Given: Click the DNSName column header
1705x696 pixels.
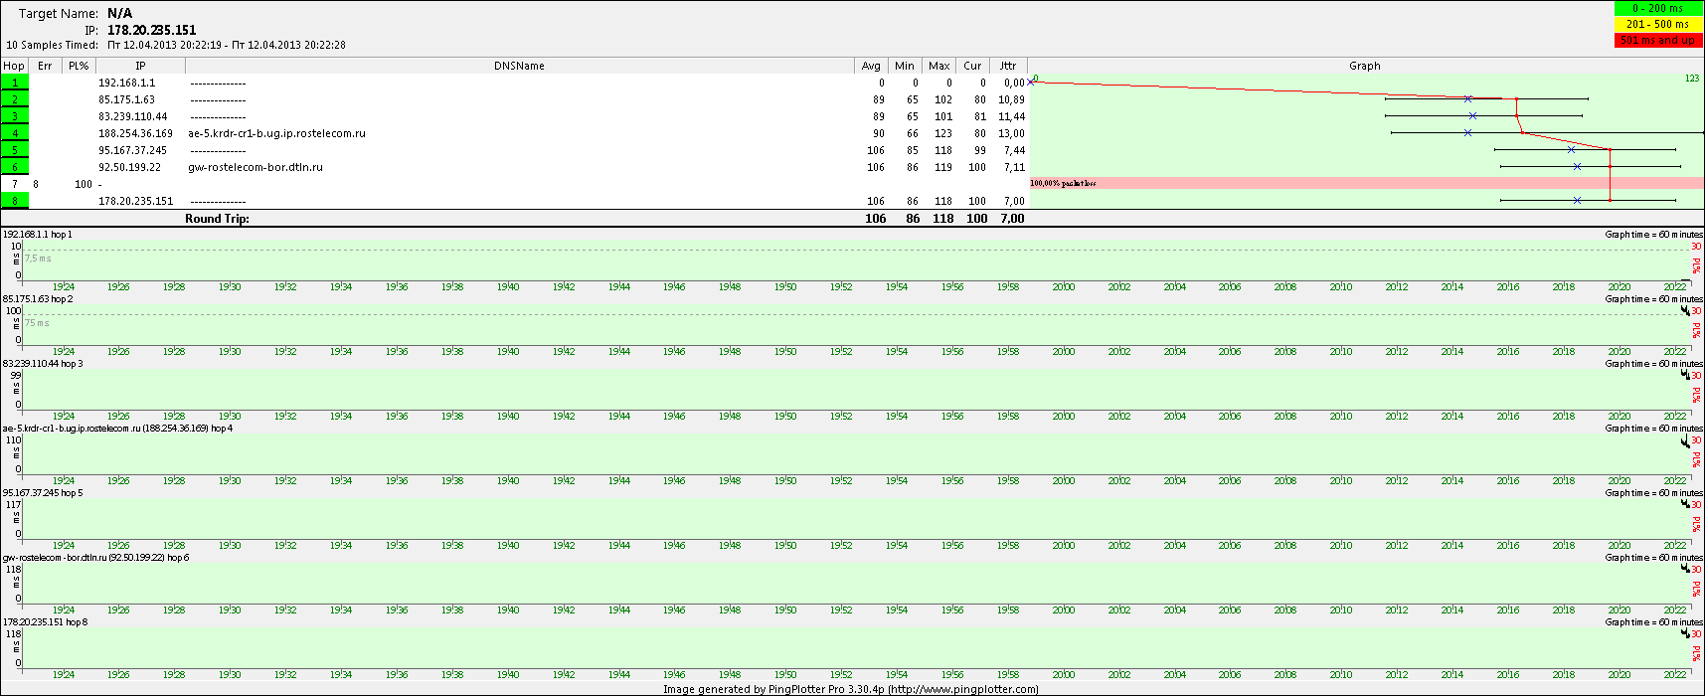Looking at the screenshot, I should 519,66.
